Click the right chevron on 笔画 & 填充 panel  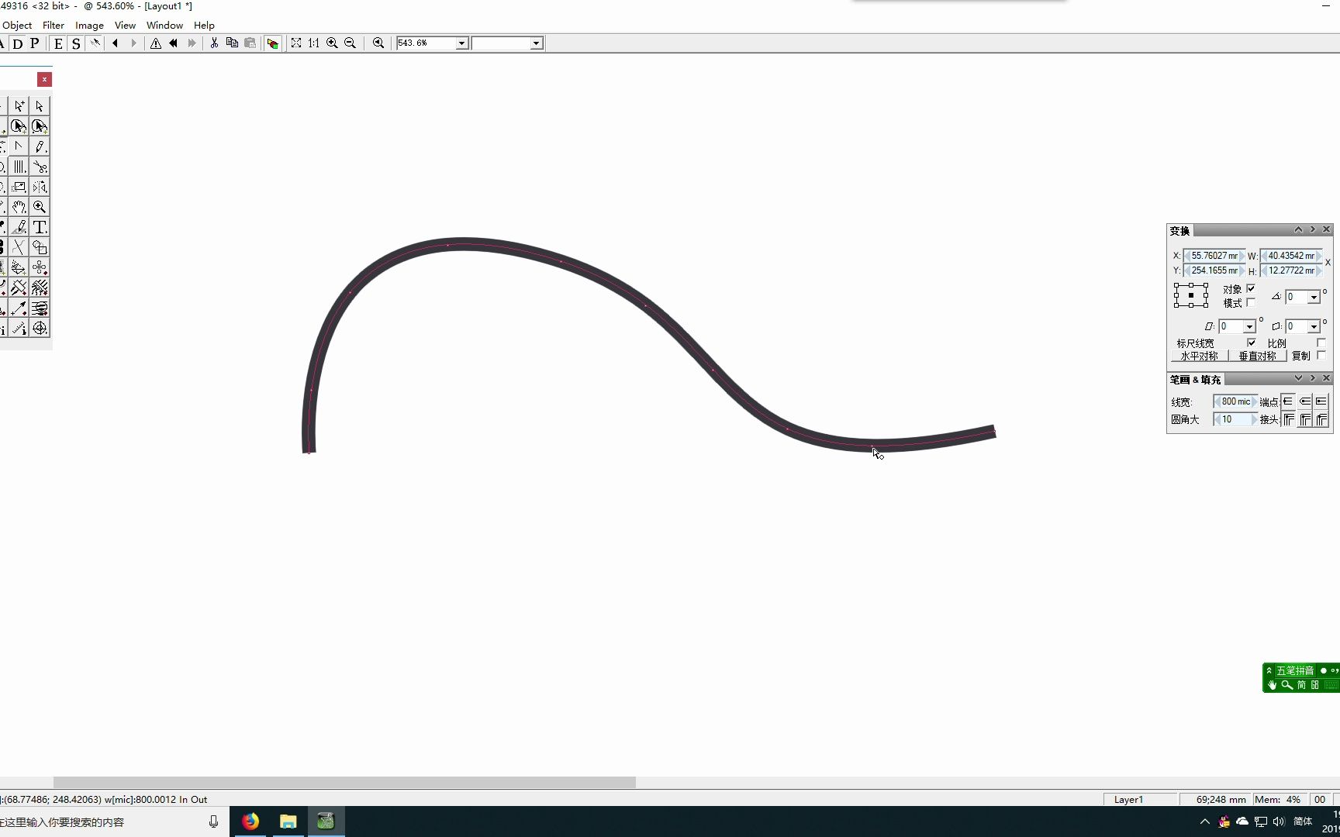click(1313, 378)
